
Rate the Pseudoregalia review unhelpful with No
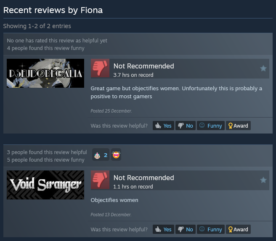point(186,126)
